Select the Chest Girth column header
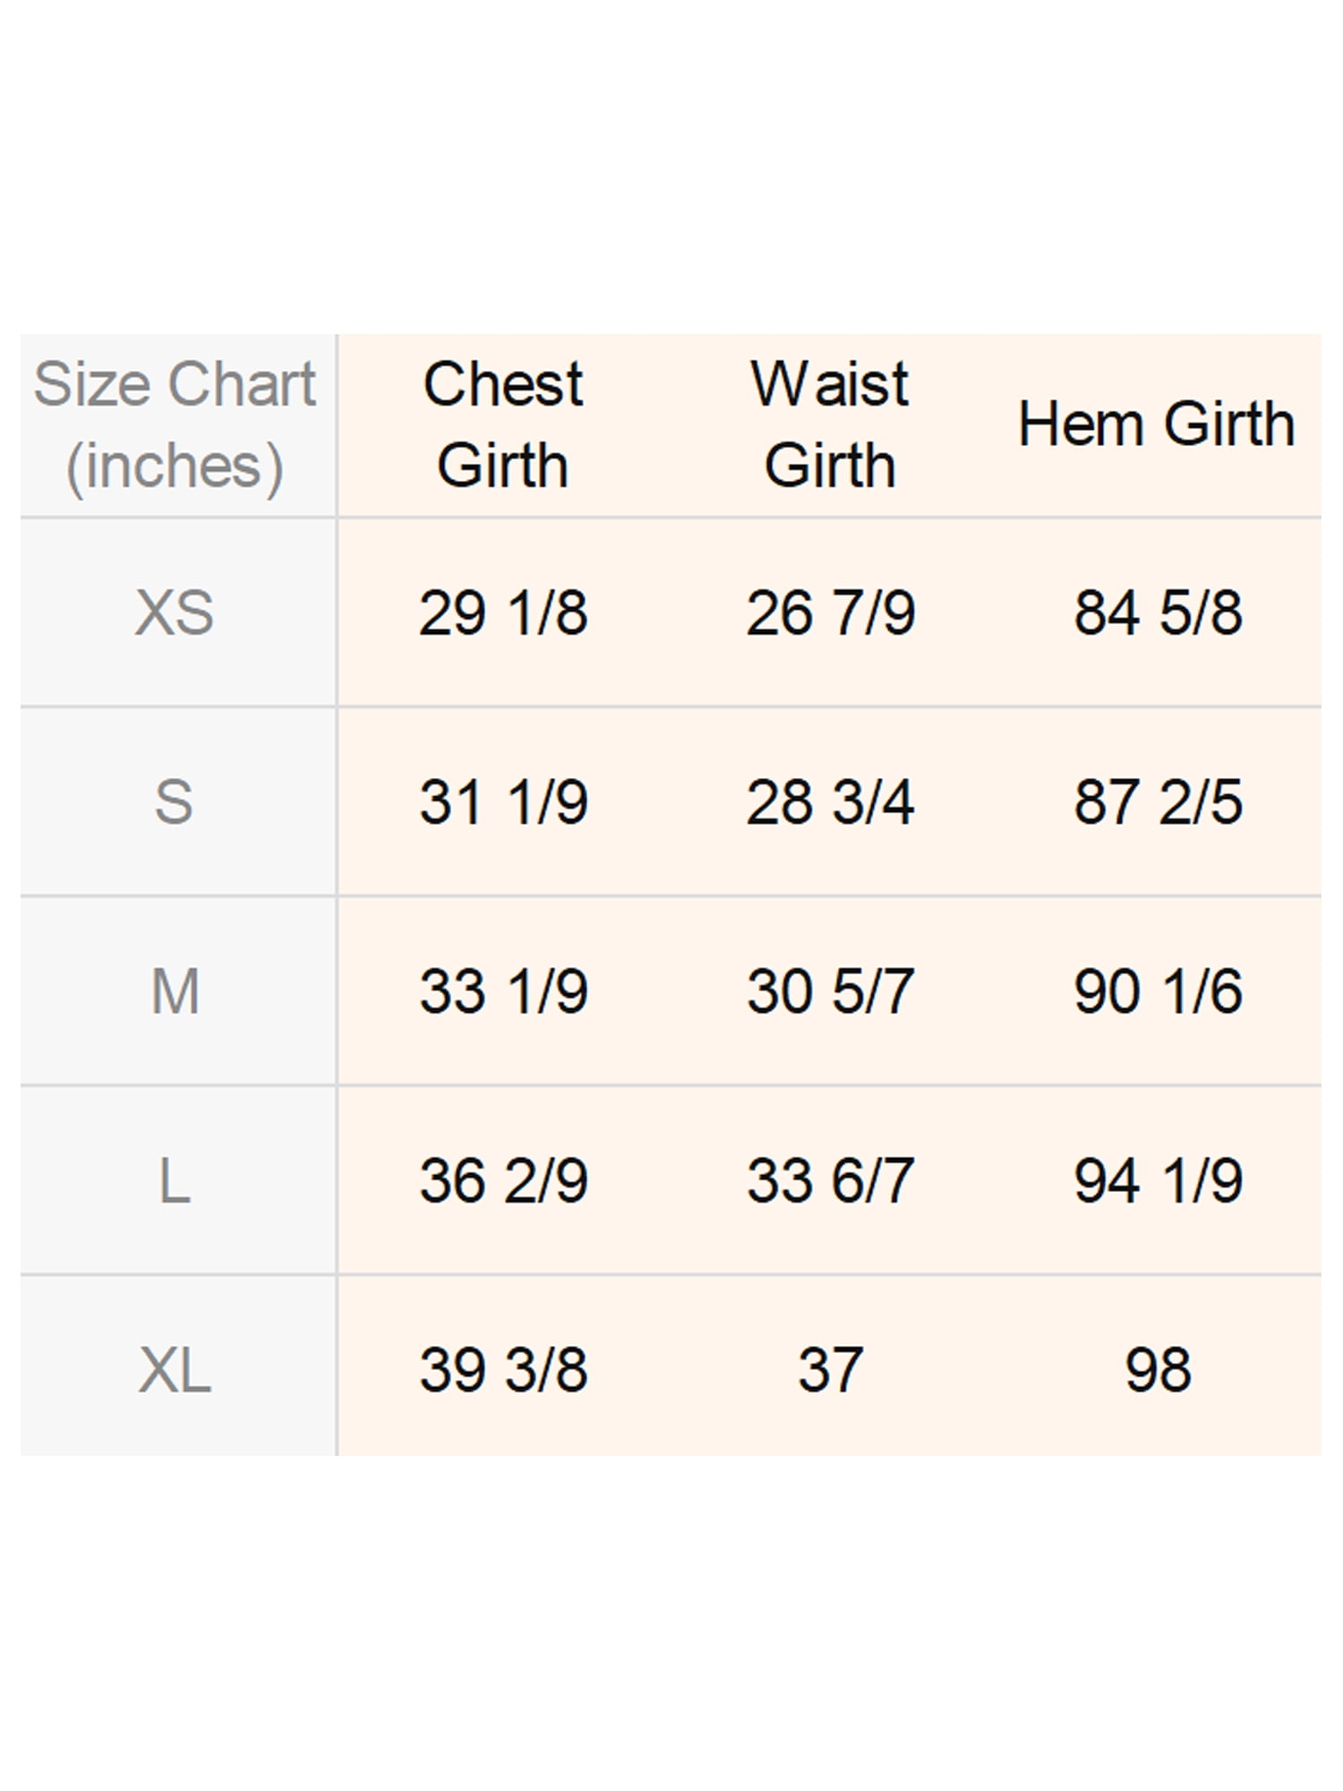The height and width of the screenshot is (1791, 1343). (503, 424)
